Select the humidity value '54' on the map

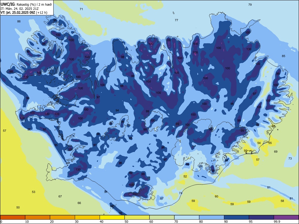(x=259, y=143)
